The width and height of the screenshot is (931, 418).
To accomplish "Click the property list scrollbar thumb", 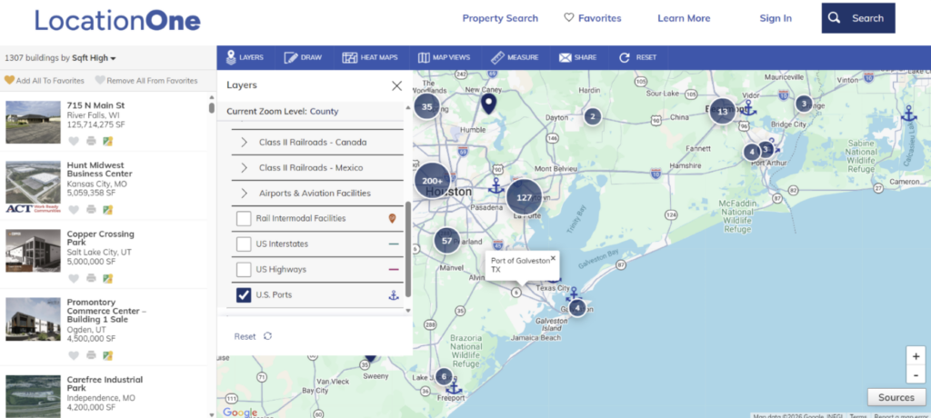I will [x=211, y=107].
